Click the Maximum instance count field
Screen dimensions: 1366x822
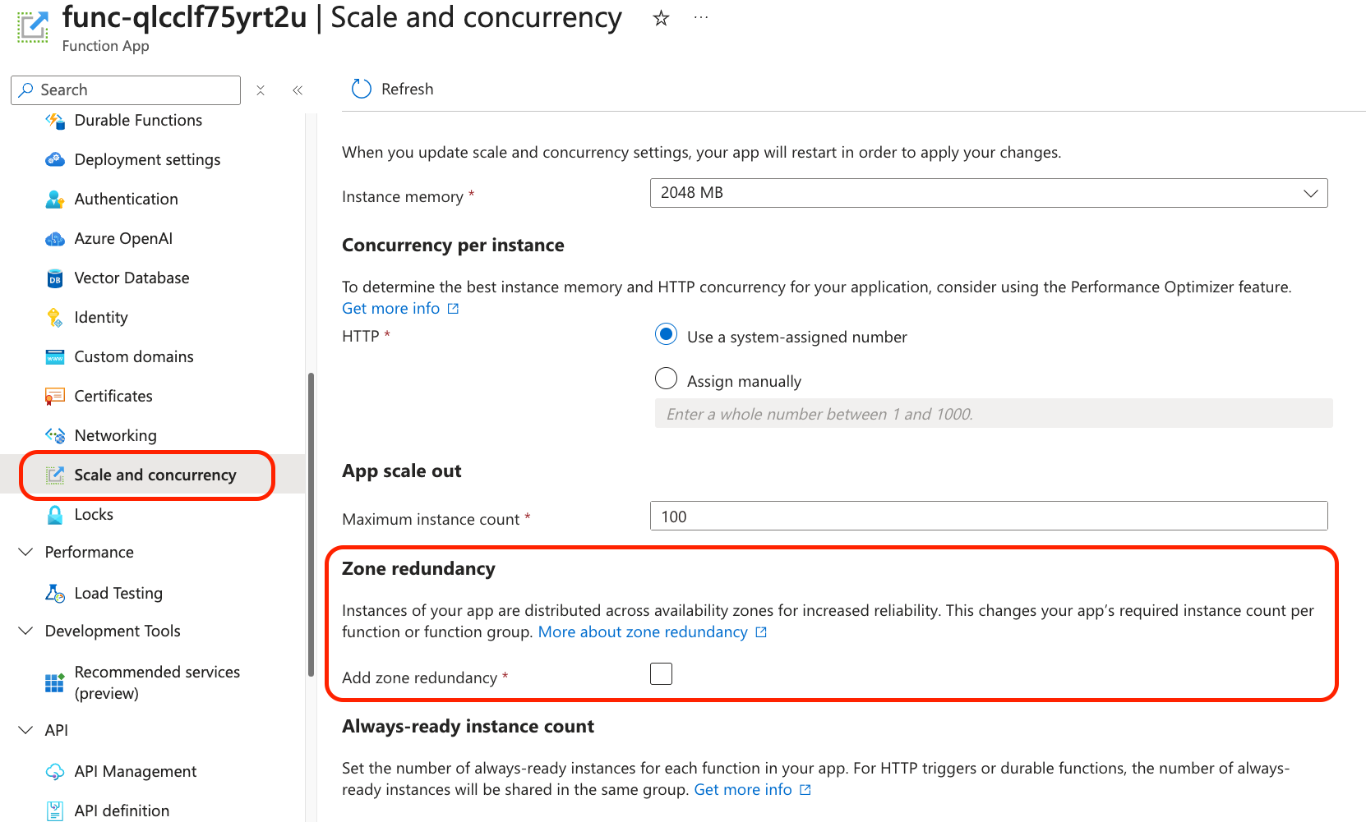(x=988, y=517)
